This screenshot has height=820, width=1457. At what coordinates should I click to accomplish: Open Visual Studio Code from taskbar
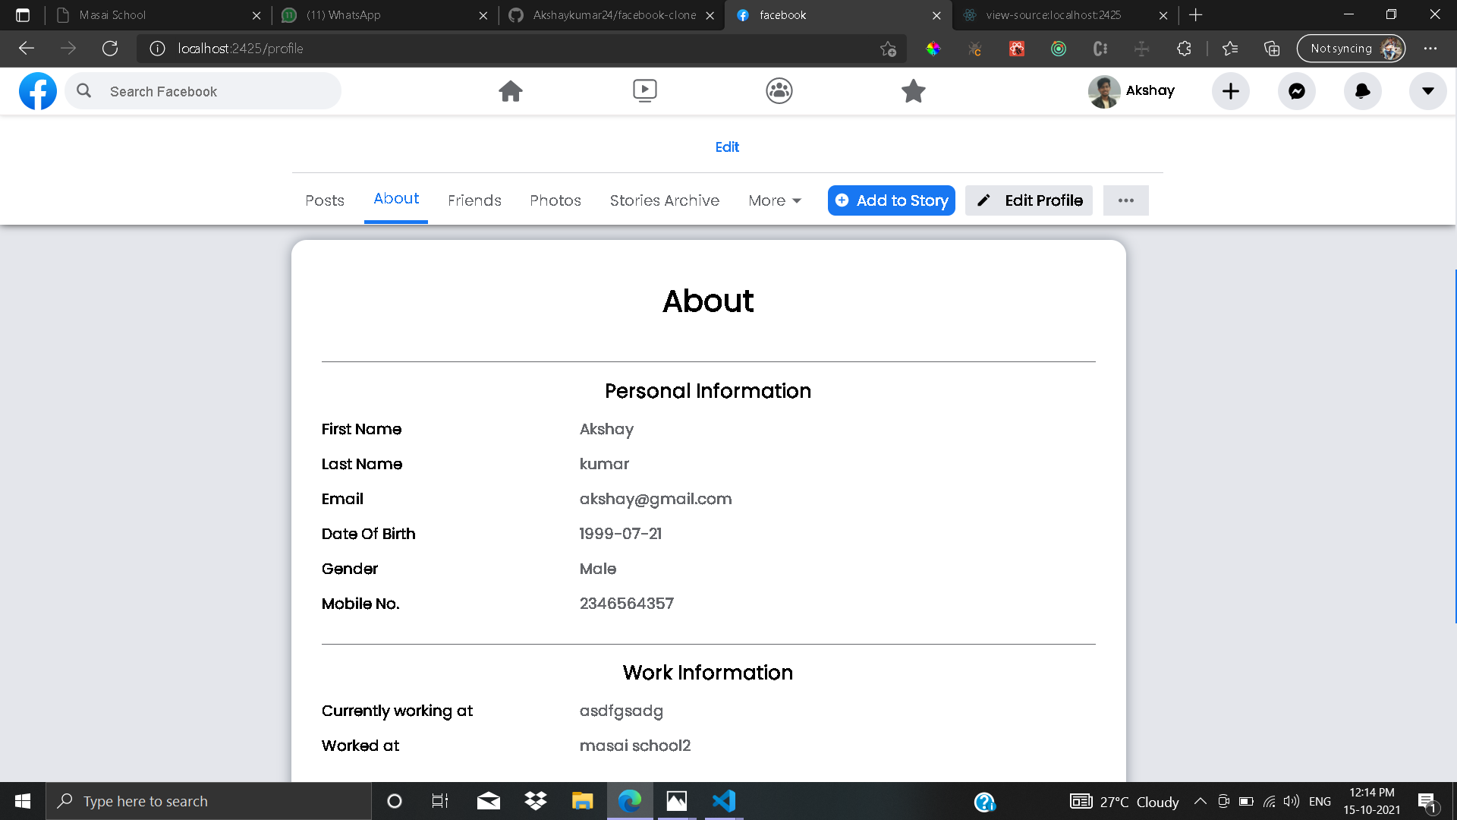point(724,801)
